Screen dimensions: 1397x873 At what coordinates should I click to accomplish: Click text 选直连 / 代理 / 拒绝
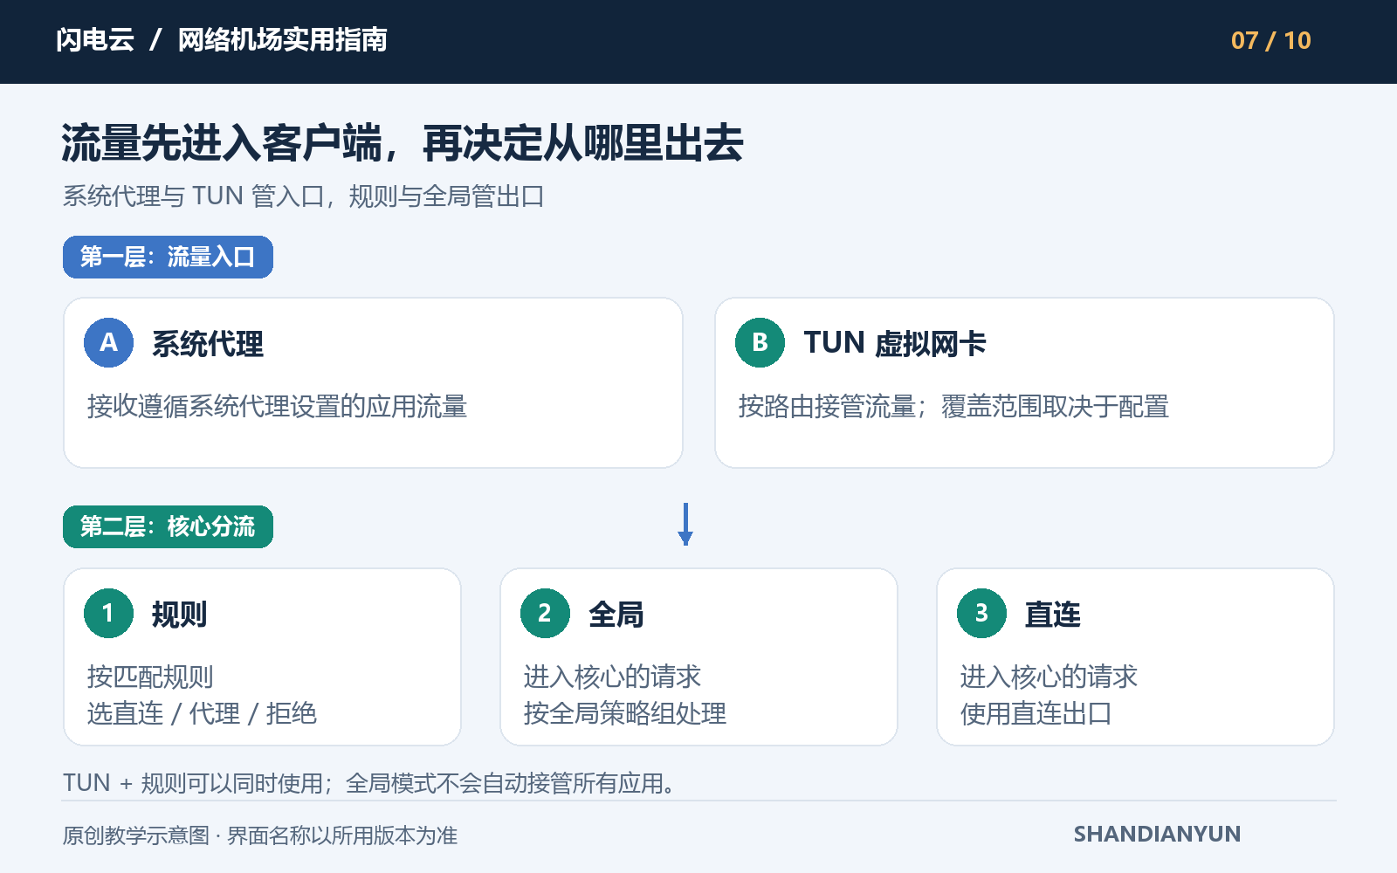202,714
